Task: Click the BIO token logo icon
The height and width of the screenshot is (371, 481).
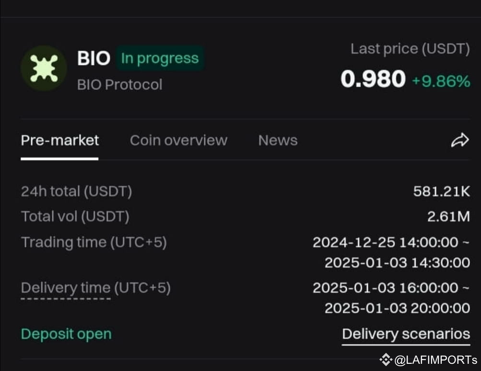Action: pos(44,68)
